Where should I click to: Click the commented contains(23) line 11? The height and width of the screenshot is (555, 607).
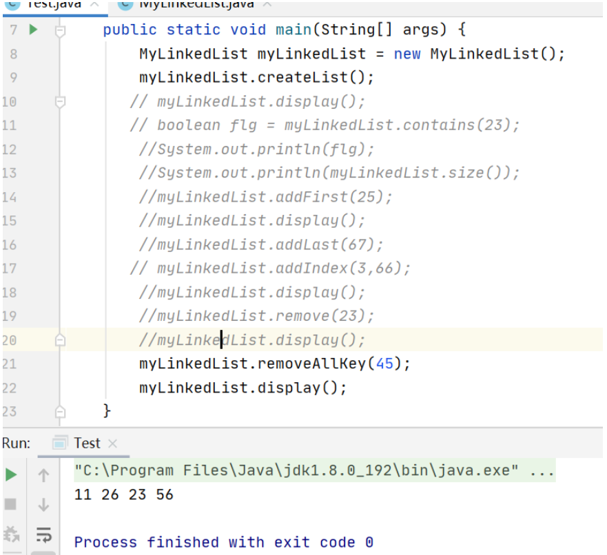325,125
